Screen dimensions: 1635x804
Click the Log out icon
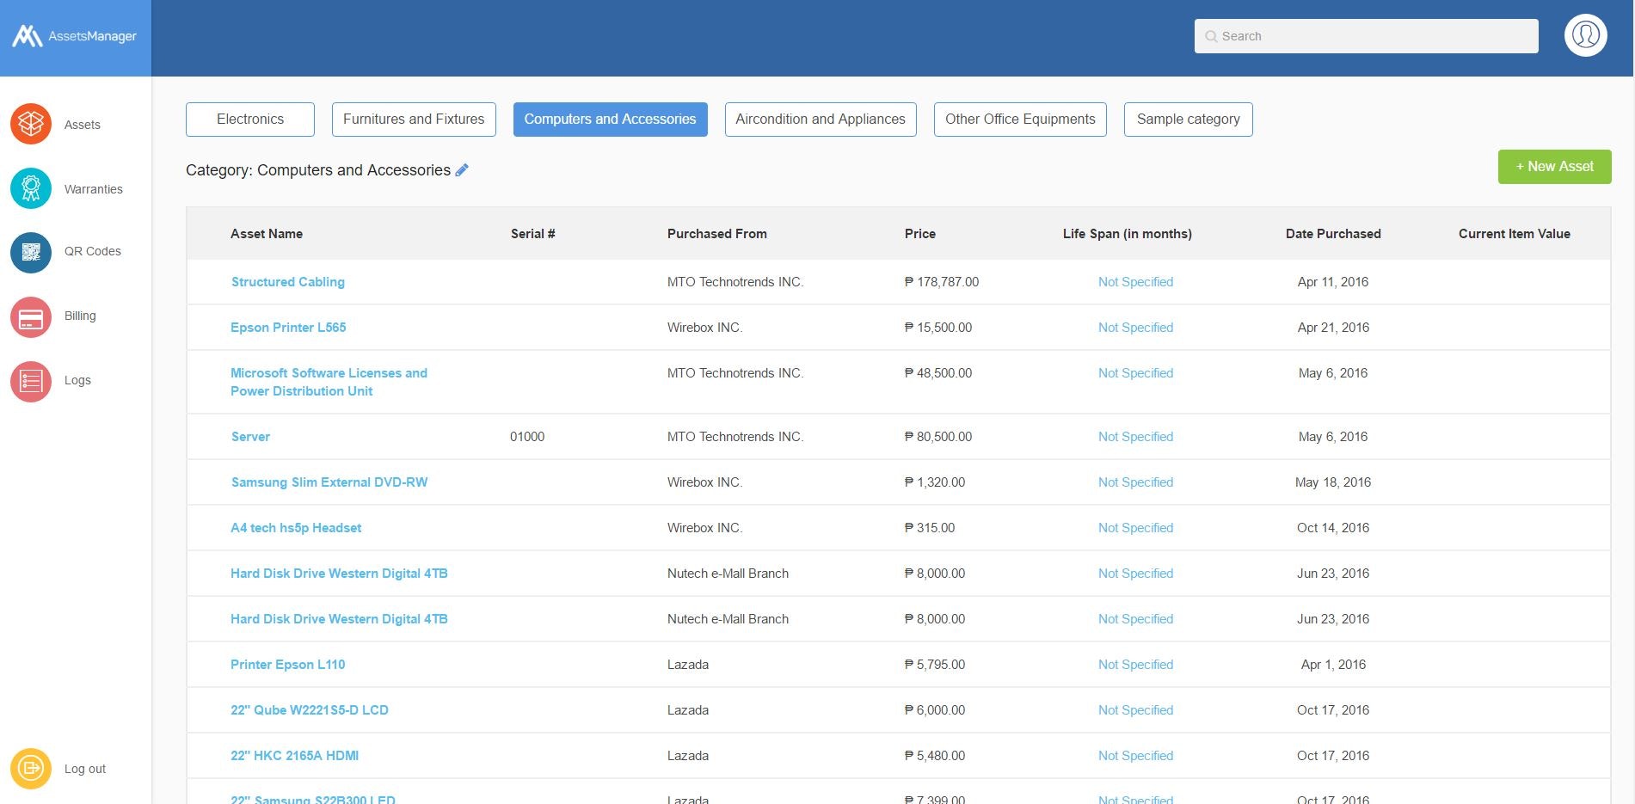click(30, 768)
